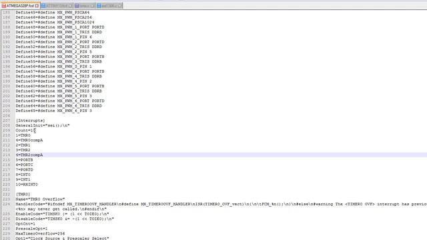This screenshot has height=240, width=427.
Task: Click the MaxTimerOverflow=256 line
Action: pos(40,233)
